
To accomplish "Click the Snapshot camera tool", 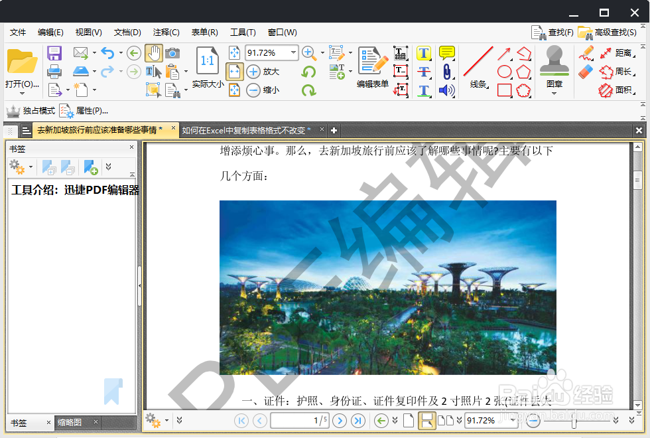I will 172,53.
